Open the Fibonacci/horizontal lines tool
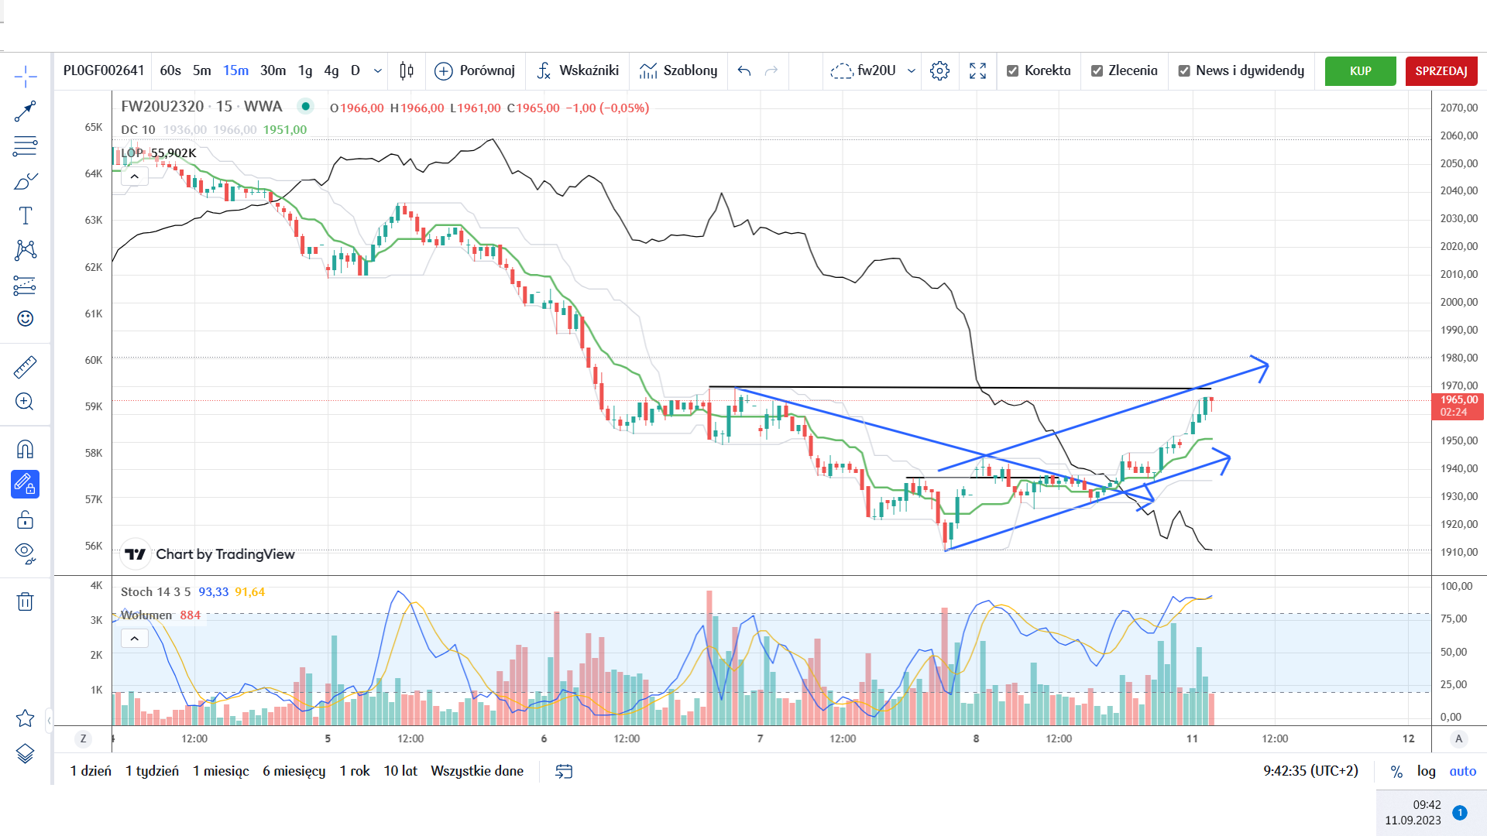This screenshot has width=1487, height=836. (26, 146)
